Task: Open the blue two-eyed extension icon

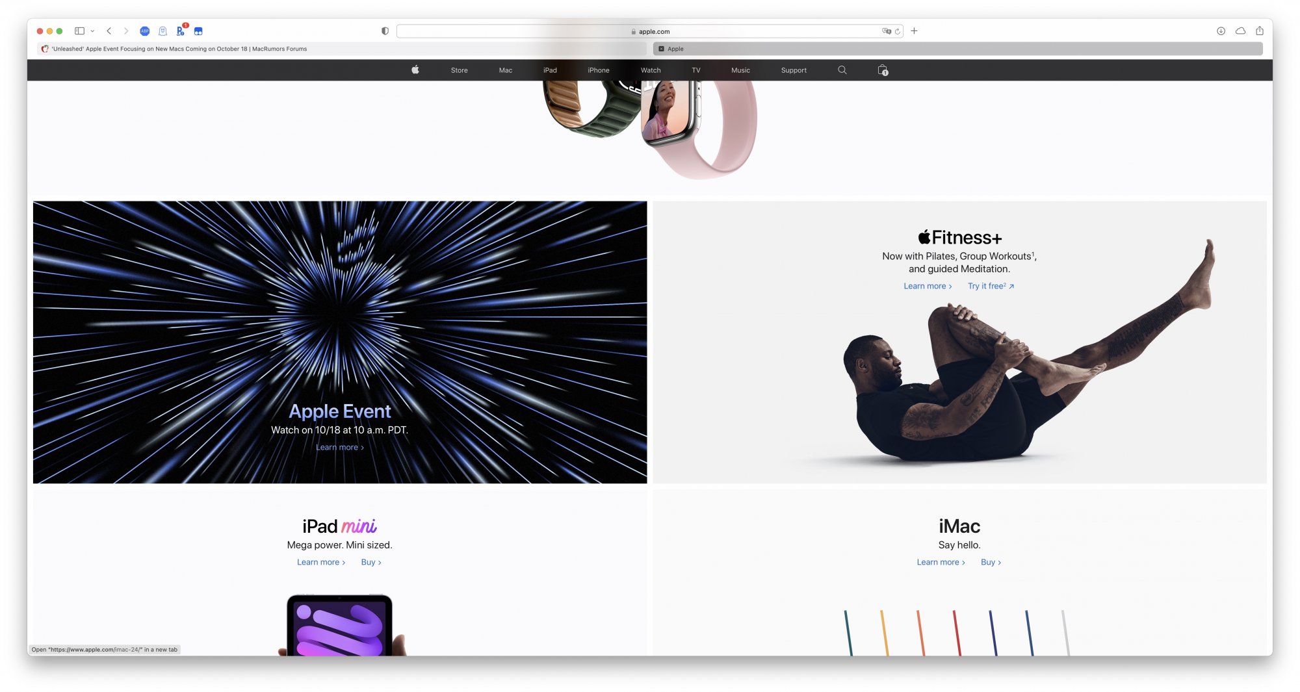Action: 198,31
